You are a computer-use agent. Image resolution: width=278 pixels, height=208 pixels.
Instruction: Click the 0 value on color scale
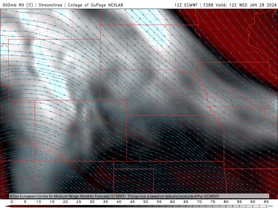click(x=12, y=202)
